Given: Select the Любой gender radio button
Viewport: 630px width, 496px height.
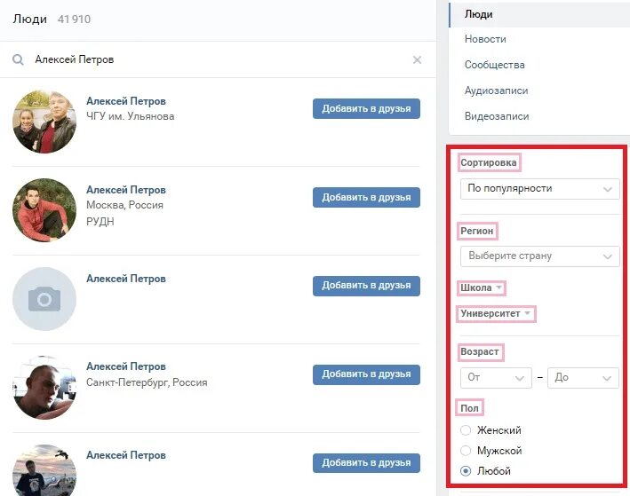Looking at the screenshot, I should coord(466,471).
